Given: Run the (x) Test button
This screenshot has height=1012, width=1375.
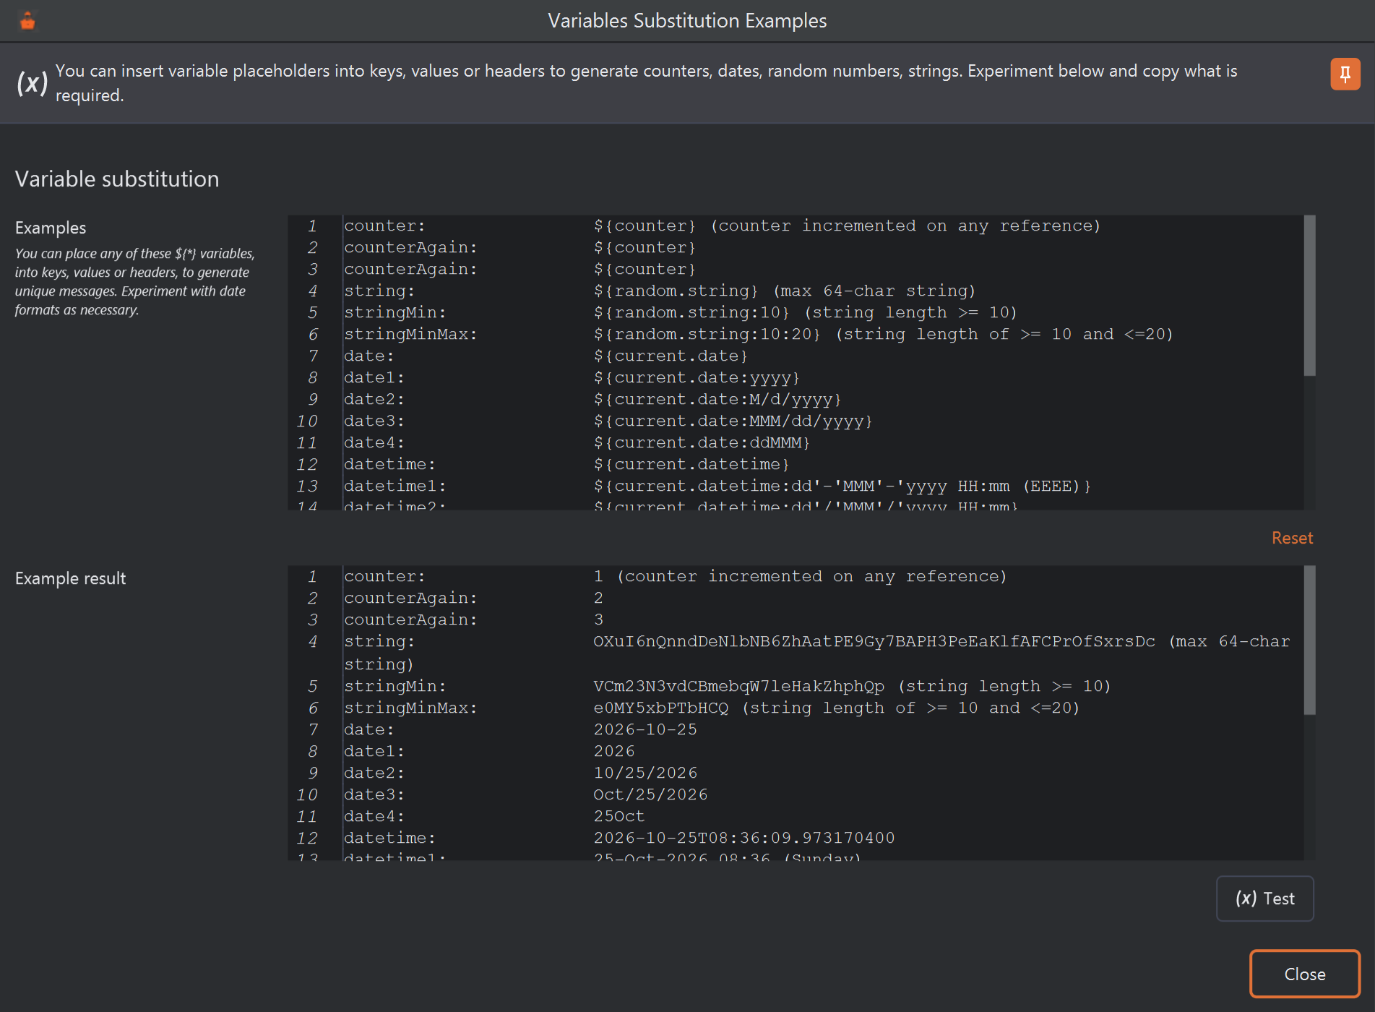Looking at the screenshot, I should pyautogui.click(x=1264, y=899).
